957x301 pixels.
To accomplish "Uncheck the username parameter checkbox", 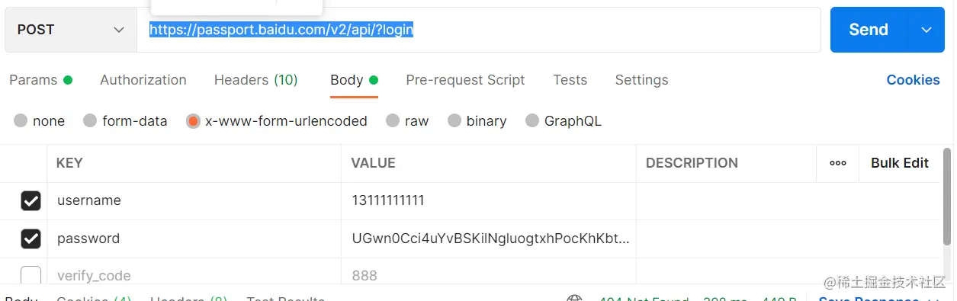I will click(31, 201).
